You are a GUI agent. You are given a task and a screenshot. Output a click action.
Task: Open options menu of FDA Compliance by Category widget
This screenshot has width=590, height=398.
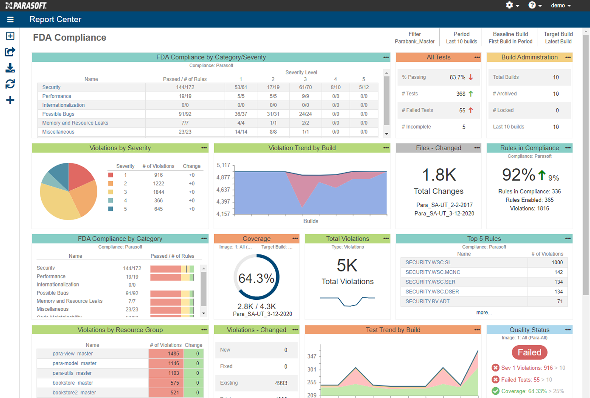204,239
